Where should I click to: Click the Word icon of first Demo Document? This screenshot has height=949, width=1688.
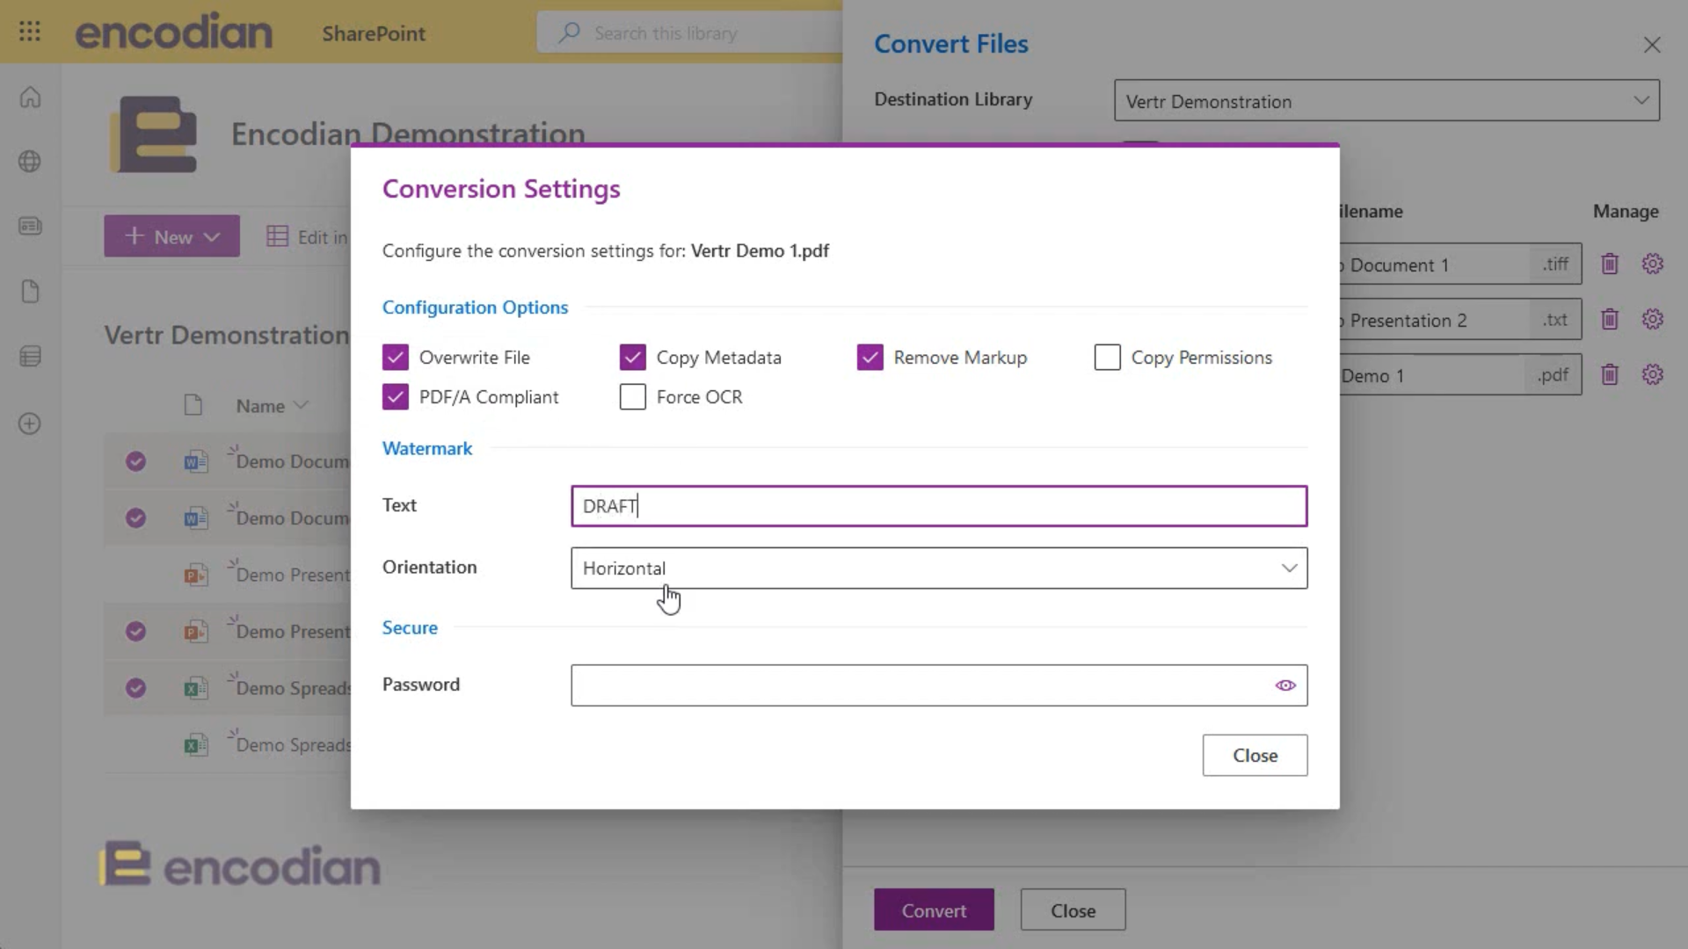pyautogui.click(x=195, y=461)
